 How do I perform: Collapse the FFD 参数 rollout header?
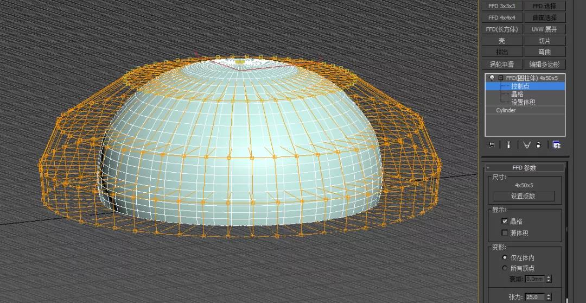[524, 168]
